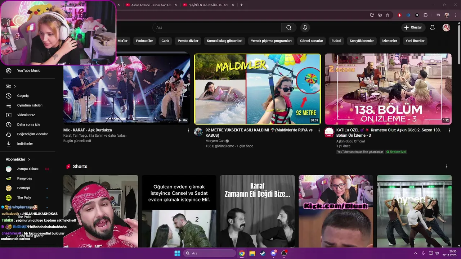The height and width of the screenshot is (259, 461).
Task: Open Steam from the taskbar
Action: pos(263,253)
